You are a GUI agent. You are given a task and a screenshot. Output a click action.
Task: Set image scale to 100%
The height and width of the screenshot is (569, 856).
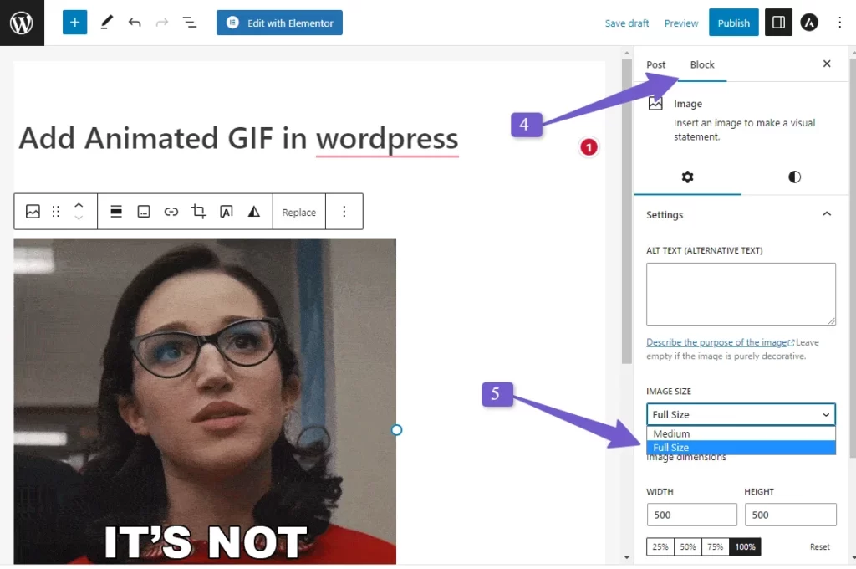click(x=745, y=546)
